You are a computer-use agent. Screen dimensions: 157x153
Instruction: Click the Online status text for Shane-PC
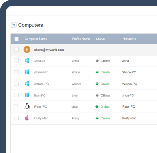point(105,72)
